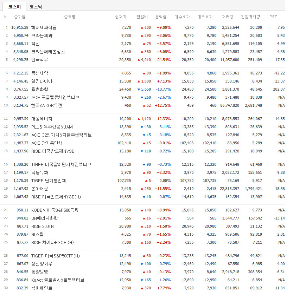The image size is (293, 295).
Task: Click ask price 8,040 for 동양생명
Action: [212, 272]
